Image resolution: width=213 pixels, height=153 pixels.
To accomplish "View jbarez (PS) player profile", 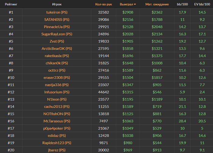I will [57, 150].
